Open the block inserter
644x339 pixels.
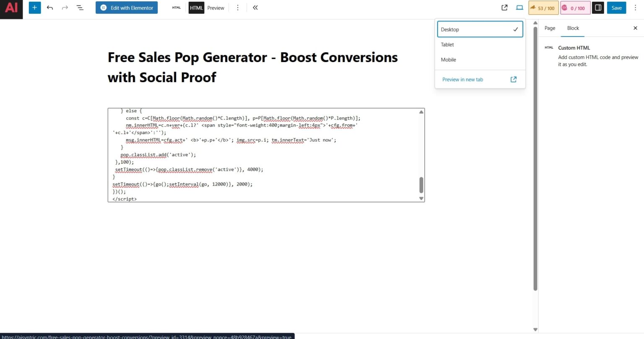(34, 8)
